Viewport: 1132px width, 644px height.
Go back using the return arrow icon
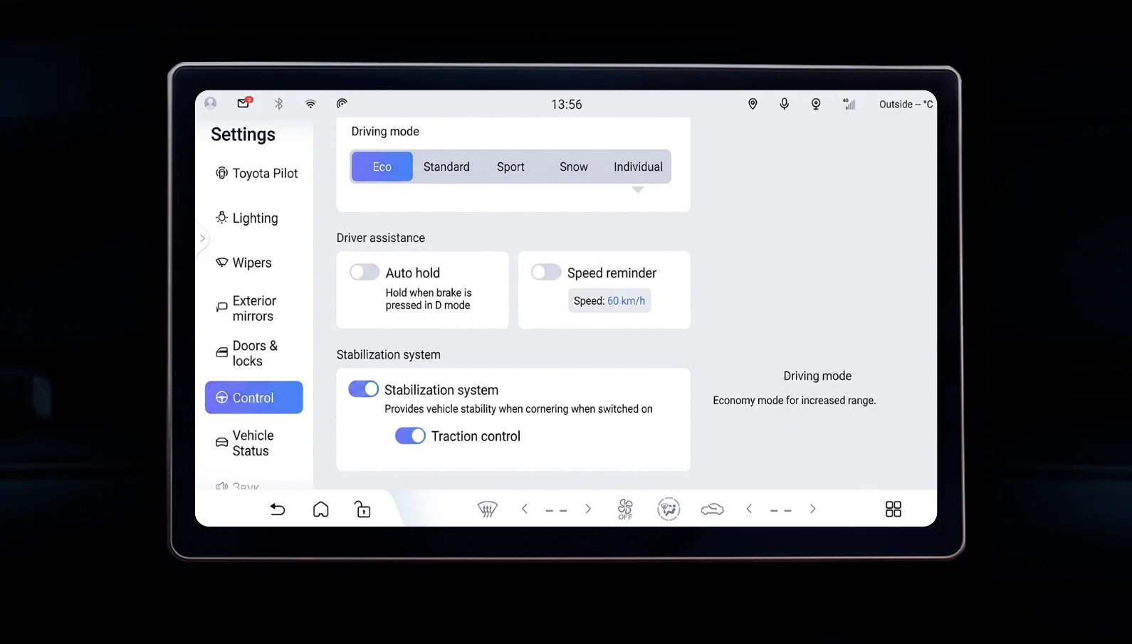click(278, 509)
